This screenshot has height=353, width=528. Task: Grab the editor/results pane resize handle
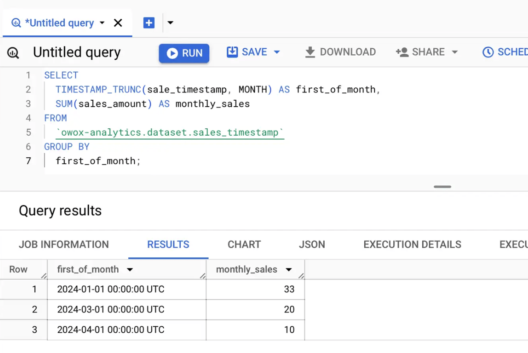click(442, 187)
